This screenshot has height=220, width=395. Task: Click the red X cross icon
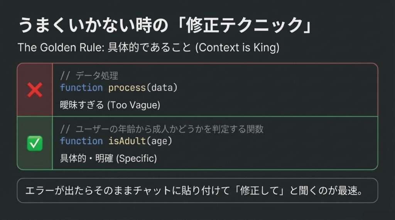[x=35, y=90]
